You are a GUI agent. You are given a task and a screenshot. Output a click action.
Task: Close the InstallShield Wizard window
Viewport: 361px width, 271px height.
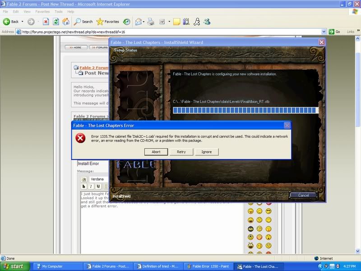[x=321, y=42]
